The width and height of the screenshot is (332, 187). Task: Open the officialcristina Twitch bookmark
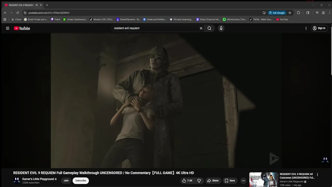[x=235, y=19]
